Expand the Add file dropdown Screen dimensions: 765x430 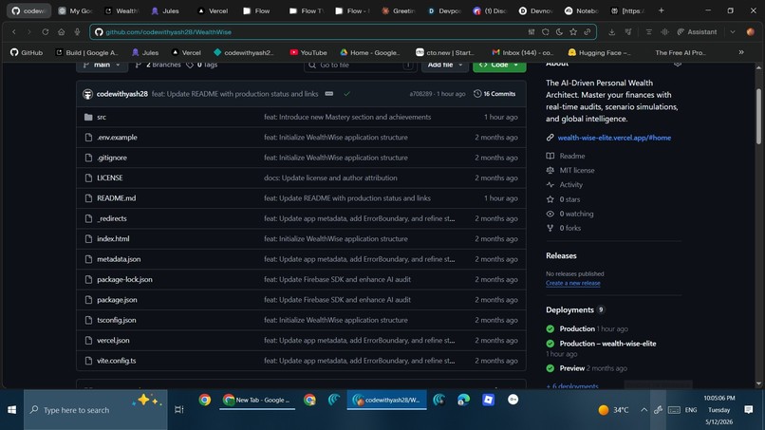coord(445,65)
